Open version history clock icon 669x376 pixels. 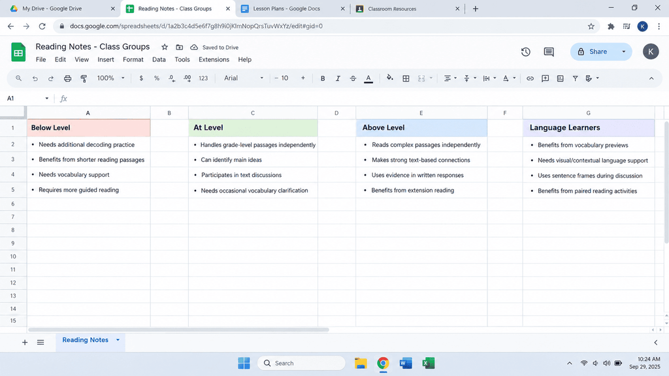point(526,52)
